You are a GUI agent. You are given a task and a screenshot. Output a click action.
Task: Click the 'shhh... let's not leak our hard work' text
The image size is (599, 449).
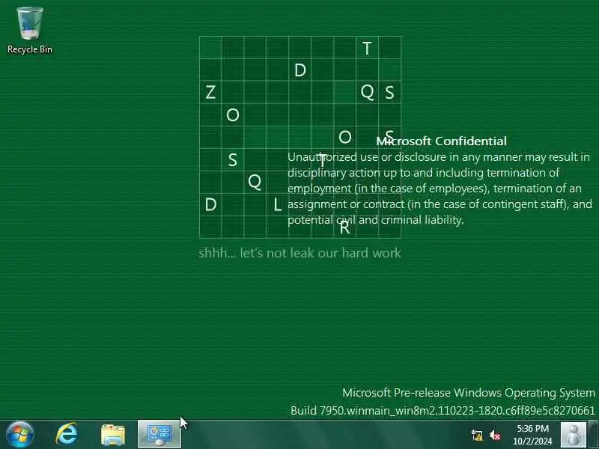300,253
